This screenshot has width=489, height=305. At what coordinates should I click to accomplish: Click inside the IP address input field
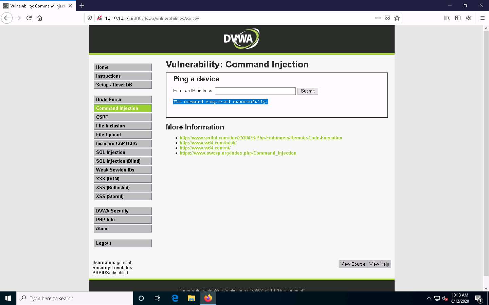(255, 91)
